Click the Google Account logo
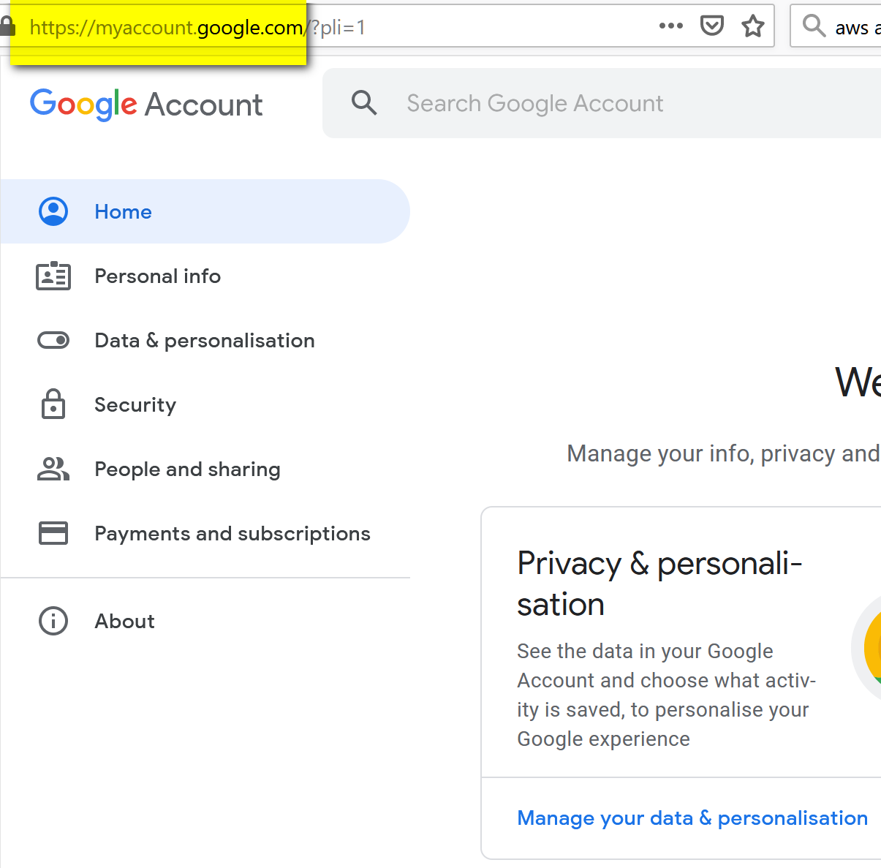 tap(146, 105)
